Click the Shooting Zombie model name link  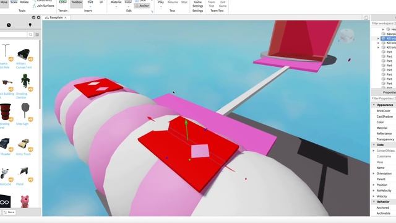click(22, 95)
